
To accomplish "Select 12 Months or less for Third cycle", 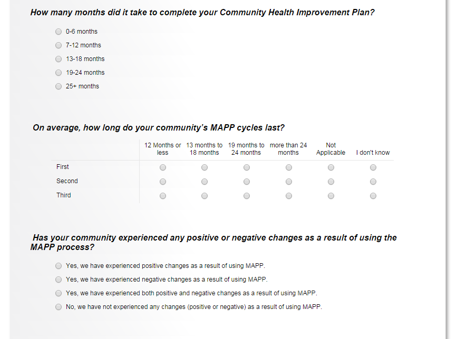I will [163, 196].
